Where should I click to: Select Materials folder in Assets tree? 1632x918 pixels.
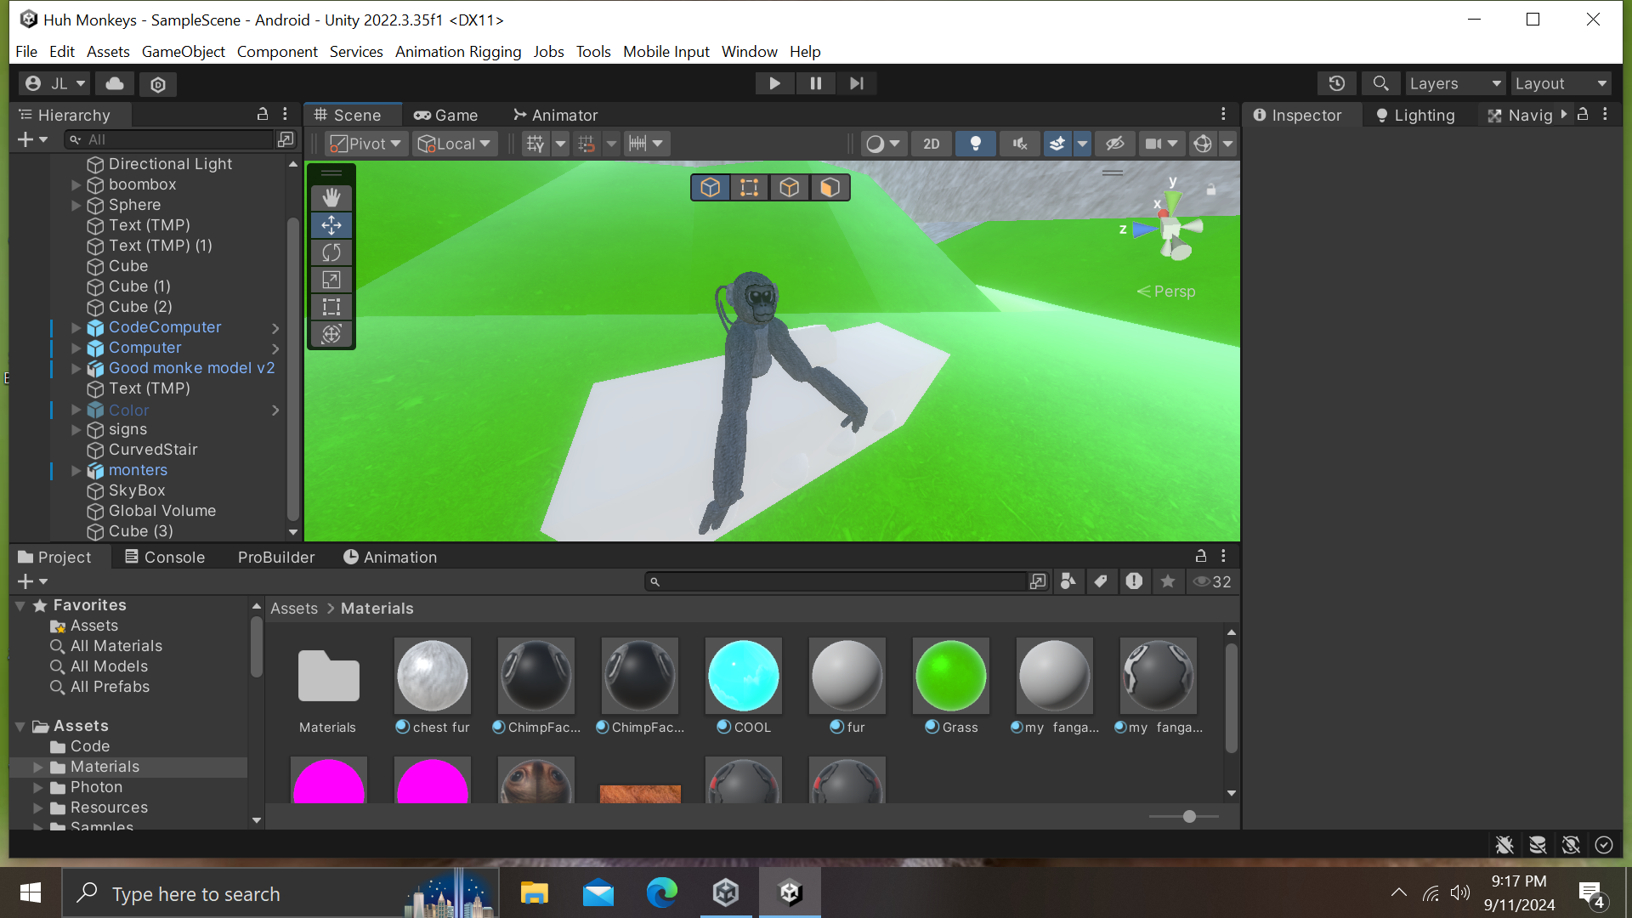(105, 767)
